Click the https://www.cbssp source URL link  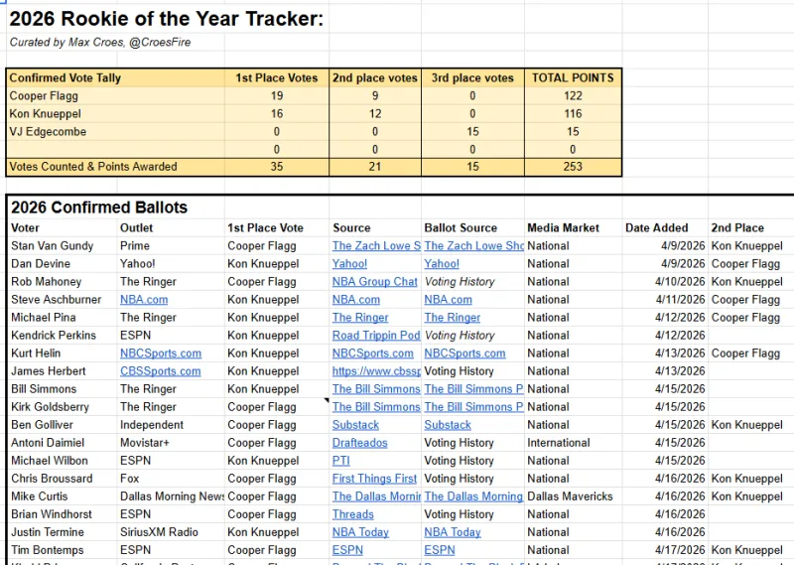point(376,371)
